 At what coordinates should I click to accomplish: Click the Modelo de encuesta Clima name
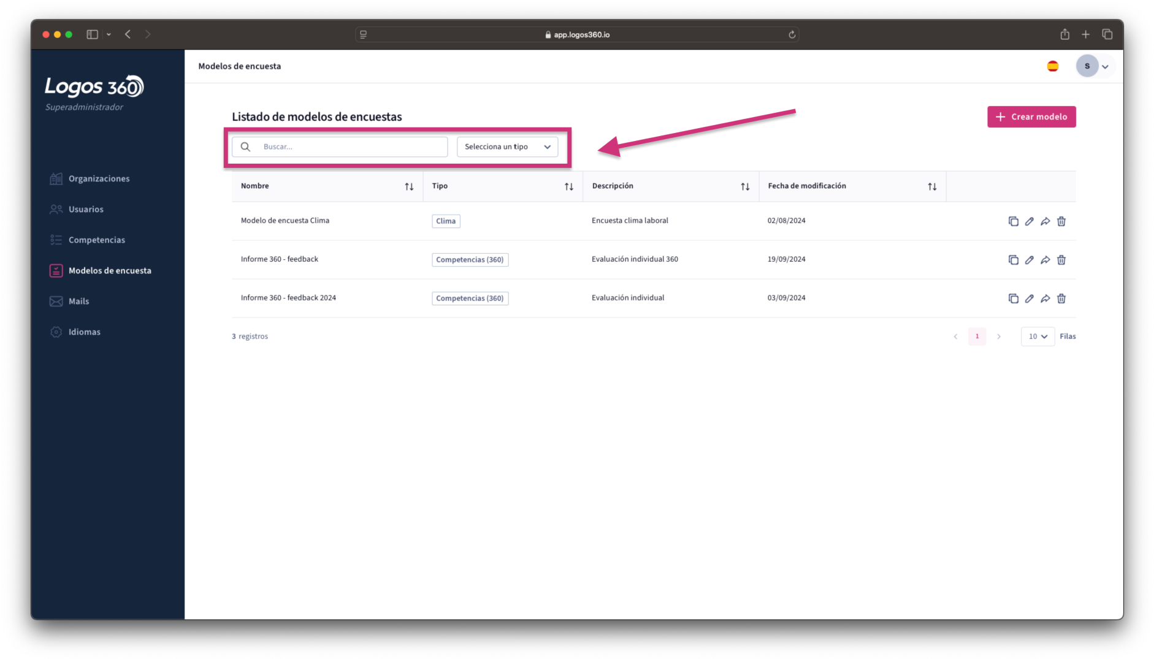[285, 221]
